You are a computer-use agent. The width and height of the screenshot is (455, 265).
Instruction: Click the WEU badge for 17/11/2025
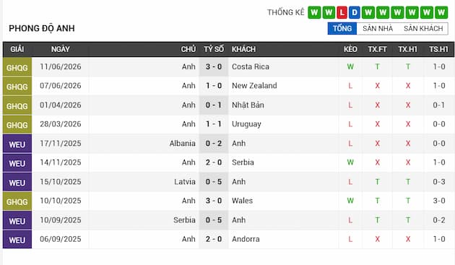tap(17, 144)
